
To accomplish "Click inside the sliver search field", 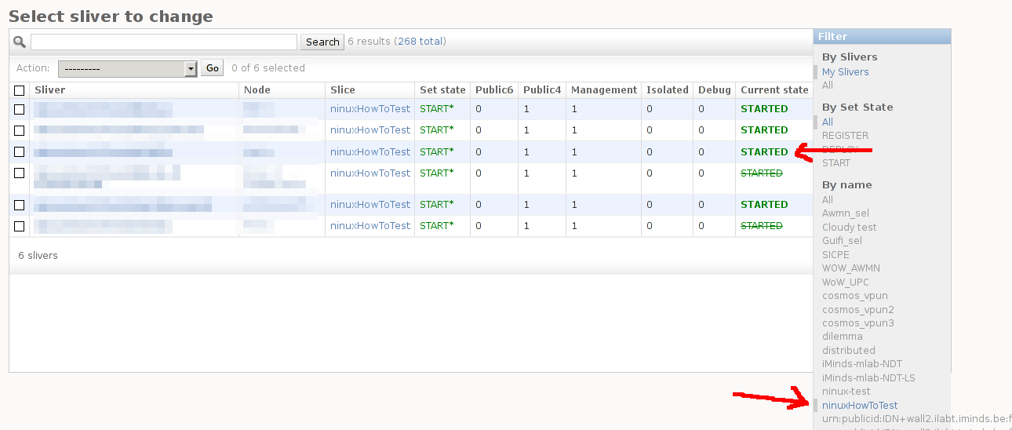I will click(163, 42).
